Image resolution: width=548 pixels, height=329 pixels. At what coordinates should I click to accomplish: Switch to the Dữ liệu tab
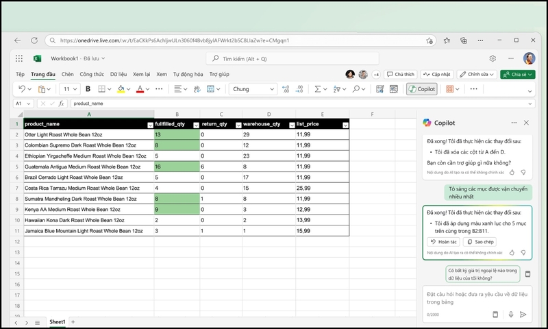tap(119, 74)
